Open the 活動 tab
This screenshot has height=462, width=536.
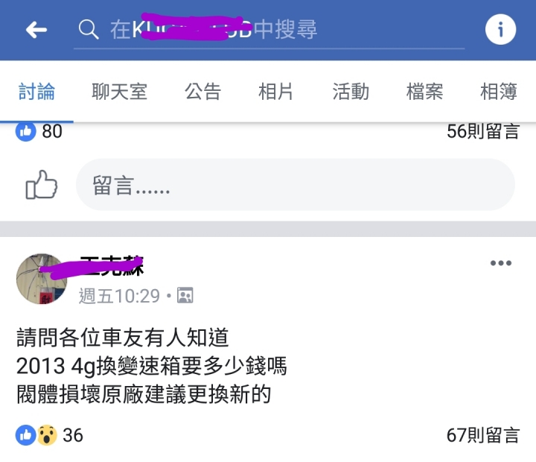pyautogui.click(x=351, y=92)
